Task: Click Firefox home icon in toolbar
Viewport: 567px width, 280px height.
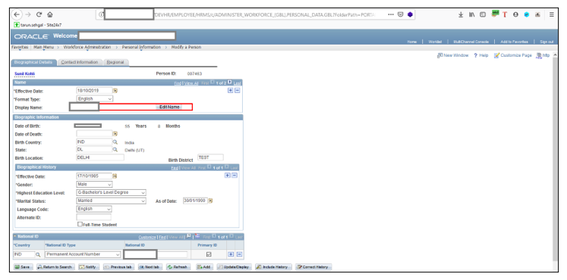Action: pyautogui.click(x=50, y=15)
